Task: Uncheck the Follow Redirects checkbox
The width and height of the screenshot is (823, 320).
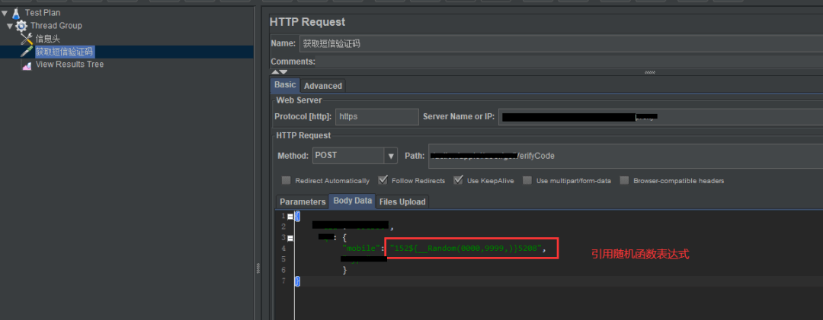Action: [383, 181]
